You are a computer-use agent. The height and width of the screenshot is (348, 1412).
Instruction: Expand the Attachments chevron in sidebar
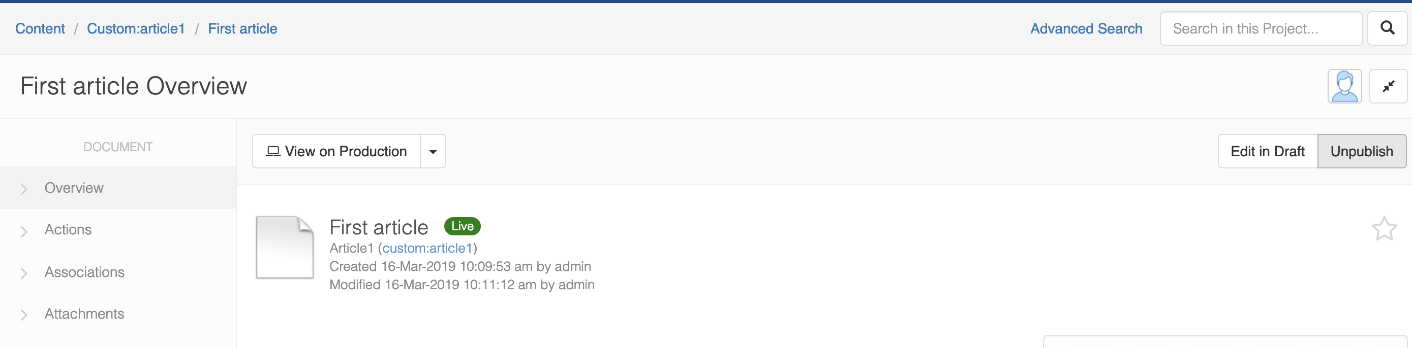24,315
